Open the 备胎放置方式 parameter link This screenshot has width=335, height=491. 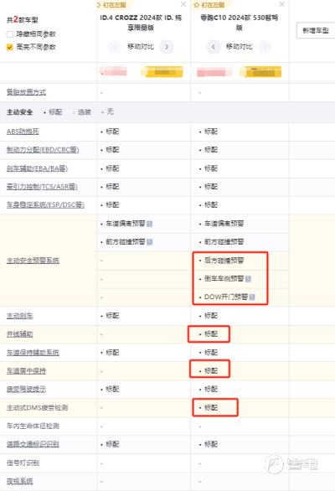click(x=26, y=92)
